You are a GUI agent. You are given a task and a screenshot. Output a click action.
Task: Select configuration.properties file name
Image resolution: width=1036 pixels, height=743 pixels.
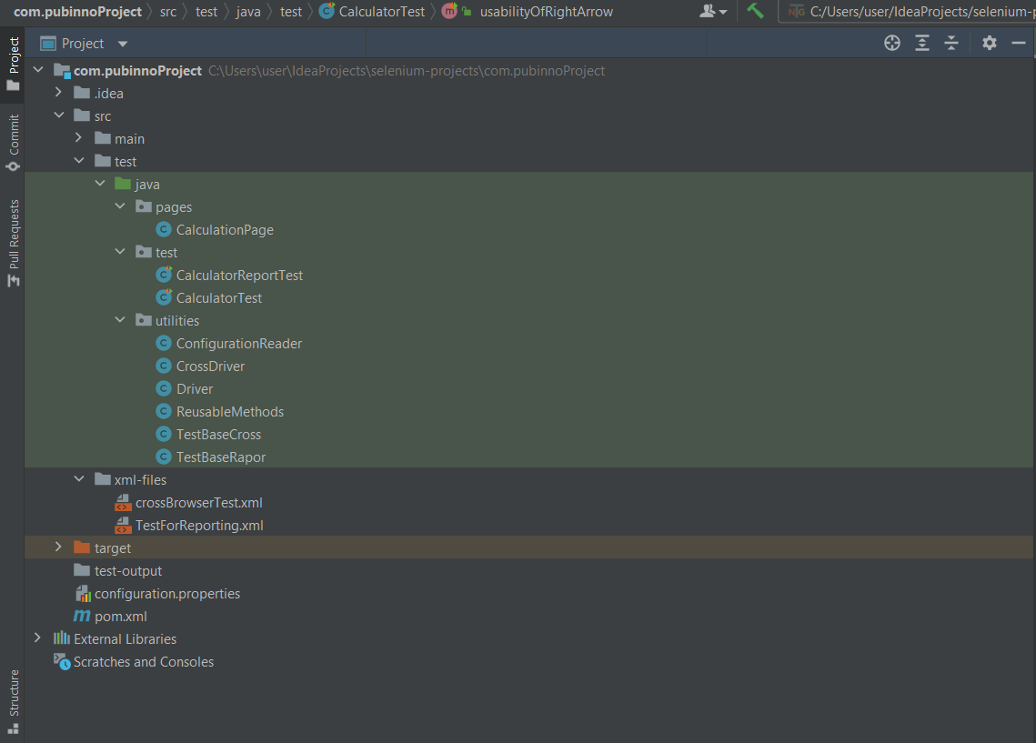click(x=167, y=594)
